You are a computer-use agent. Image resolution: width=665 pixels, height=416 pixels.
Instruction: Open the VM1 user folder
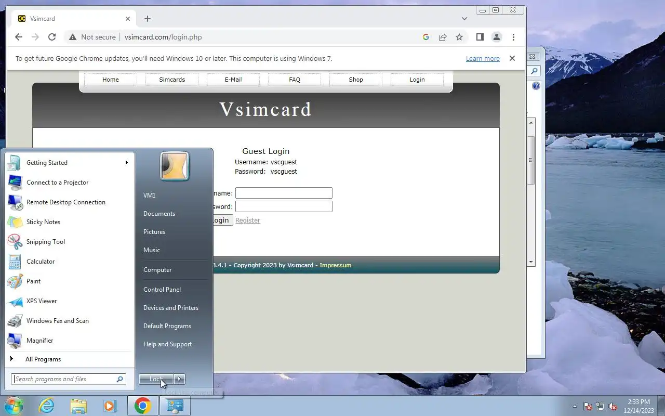pos(174,196)
